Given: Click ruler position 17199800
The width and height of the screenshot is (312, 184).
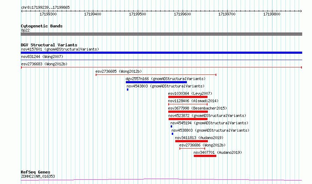Looking at the screenshot, I should click(x=272, y=14).
